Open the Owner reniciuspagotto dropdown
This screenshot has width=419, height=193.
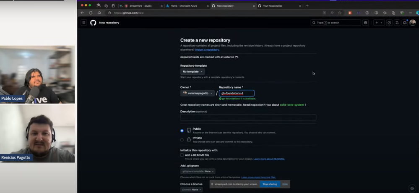tap(198, 93)
